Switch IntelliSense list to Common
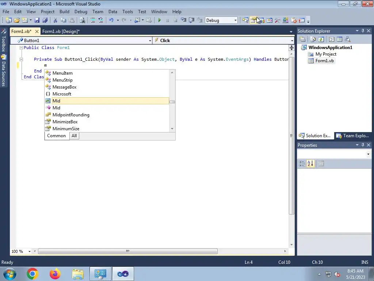 click(57, 136)
